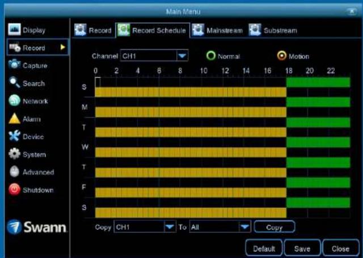Click the M row label in schedule

click(x=85, y=107)
